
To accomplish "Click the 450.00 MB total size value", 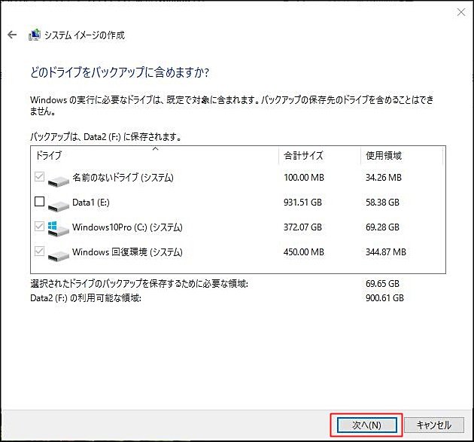I will tap(303, 252).
